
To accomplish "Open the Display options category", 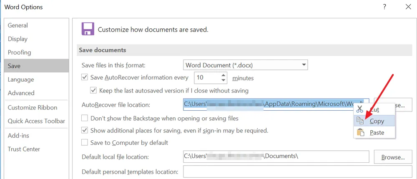I will pos(36,39).
